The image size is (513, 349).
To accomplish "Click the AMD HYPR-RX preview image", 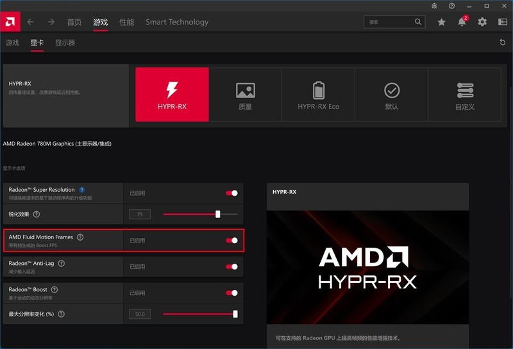I will point(367,267).
